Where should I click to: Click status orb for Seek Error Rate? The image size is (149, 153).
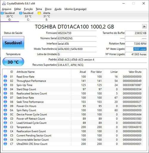click(x=5, y=98)
